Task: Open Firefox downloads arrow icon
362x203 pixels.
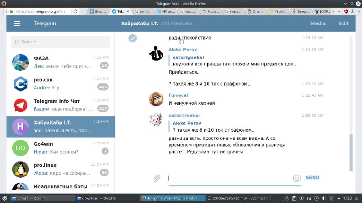Action: pyautogui.click(x=352, y=11)
